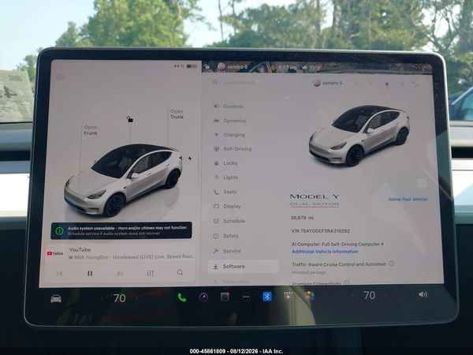Tap the 56,679 mi odometer text
This screenshot has width=473, height=355.
[x=302, y=218]
